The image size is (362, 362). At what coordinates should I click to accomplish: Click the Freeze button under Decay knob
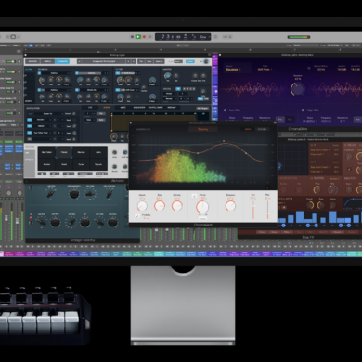pyautogui.click(x=202, y=218)
